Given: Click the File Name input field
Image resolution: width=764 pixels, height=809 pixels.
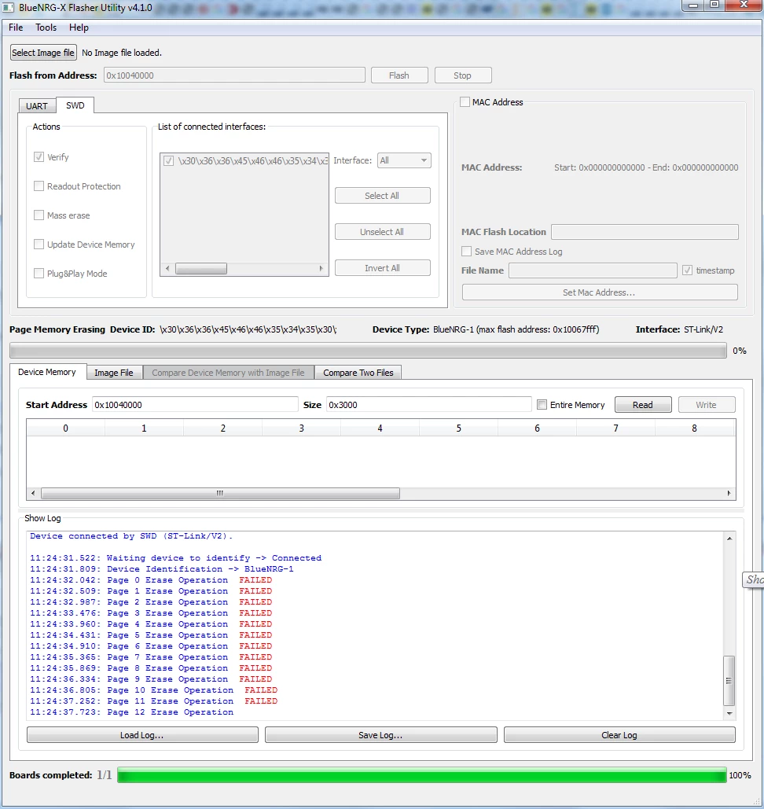Looking at the screenshot, I should click(593, 270).
